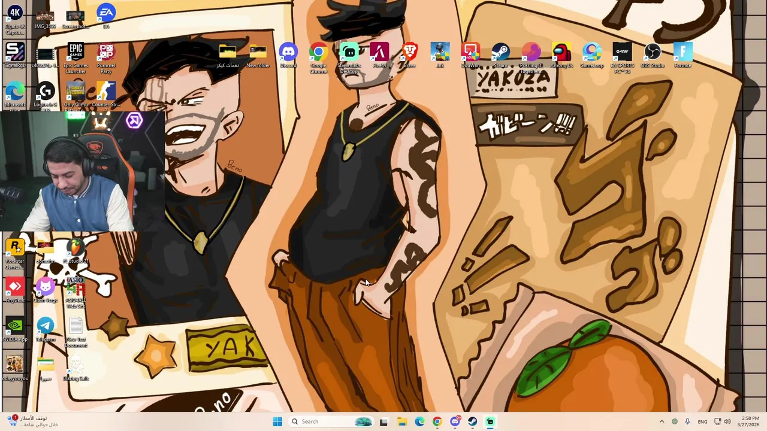The height and width of the screenshot is (431, 767).
Task: Select the Rockstar Games Launcher icon
Action: (15, 254)
